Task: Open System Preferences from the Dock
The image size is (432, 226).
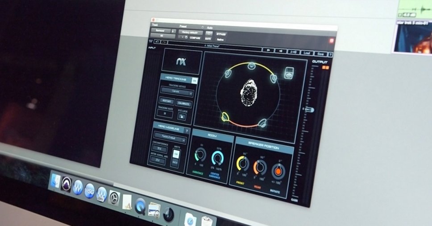Action: point(114,197)
